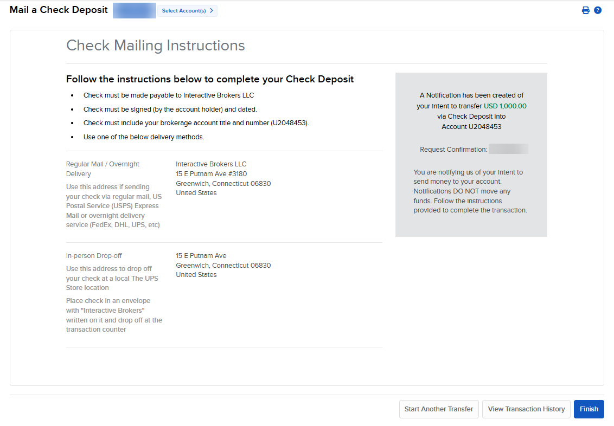Click the Mail a Check Deposit title
614x426 pixels.
pos(59,9)
